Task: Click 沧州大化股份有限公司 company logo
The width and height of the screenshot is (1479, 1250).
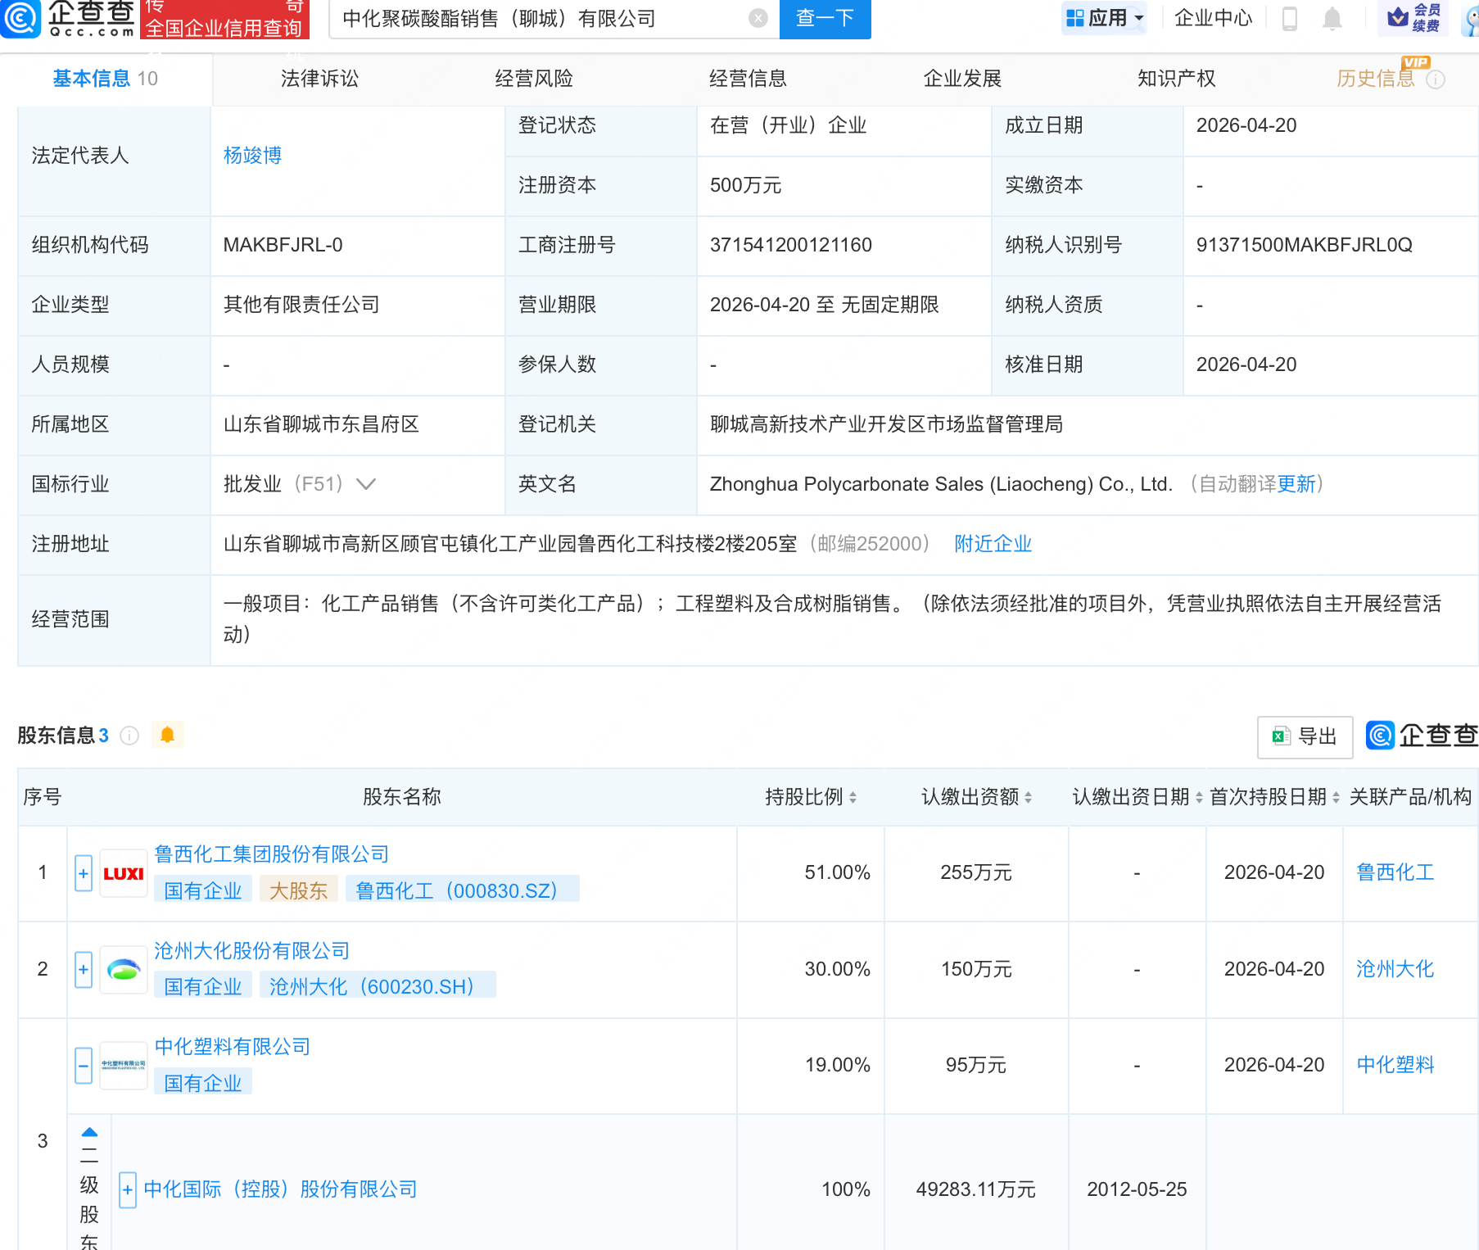Action: tap(123, 969)
